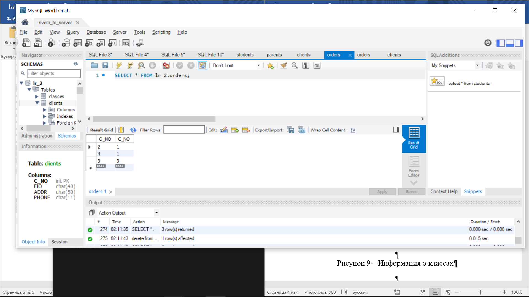Screen dimensions: 529x297
Task: Toggle bottom output panel visibility
Action: (510, 43)
